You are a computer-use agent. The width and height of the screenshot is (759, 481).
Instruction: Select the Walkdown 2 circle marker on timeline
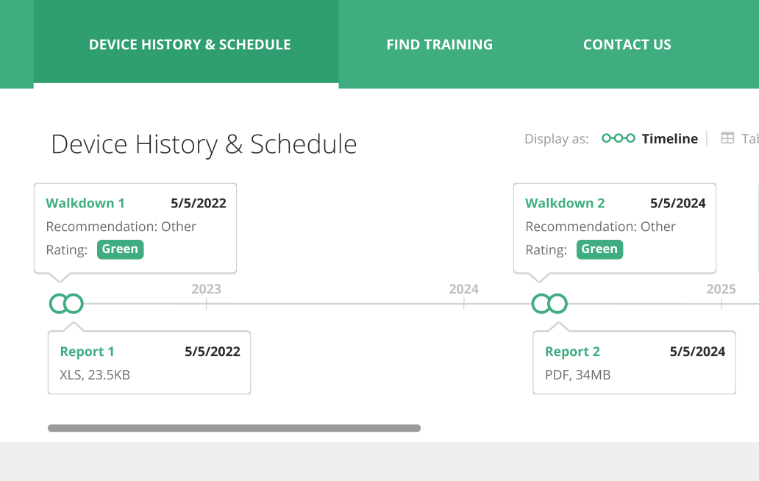(541, 303)
